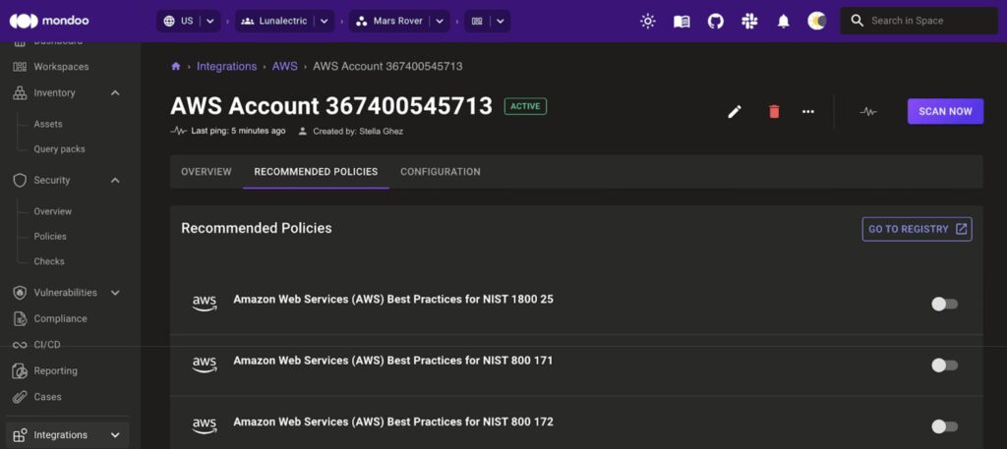Click the Go To Registry button
This screenshot has width=1007, height=449.
tap(917, 229)
